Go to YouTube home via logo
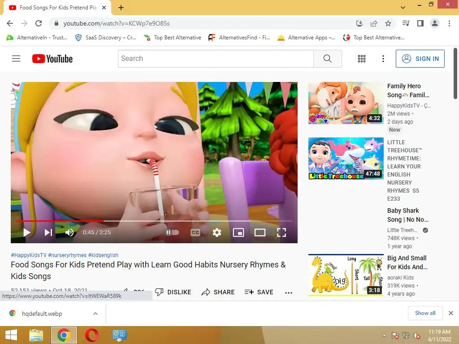This screenshot has width=459, height=344. tap(52, 59)
